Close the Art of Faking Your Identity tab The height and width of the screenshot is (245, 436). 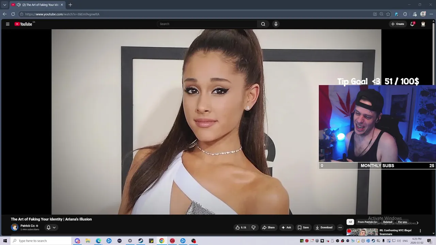click(62, 5)
